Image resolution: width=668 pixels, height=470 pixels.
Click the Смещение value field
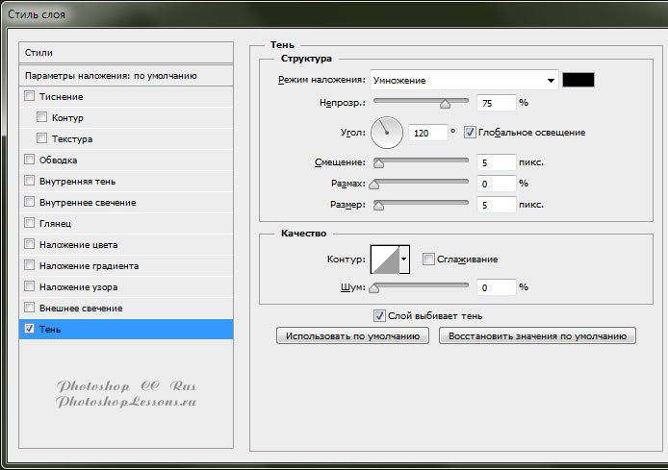pyautogui.click(x=496, y=162)
